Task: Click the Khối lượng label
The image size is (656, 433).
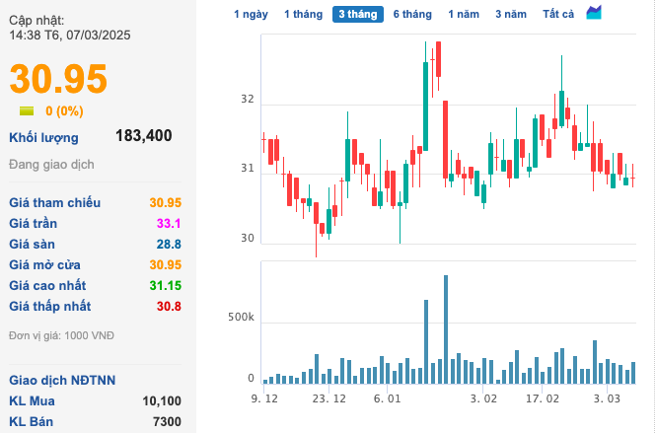Action: [43, 137]
